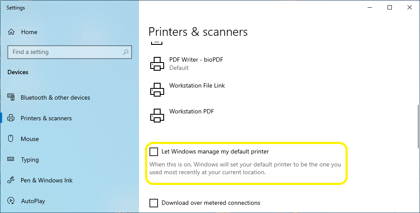This screenshot has height=213, width=420.
Task: Click the Mouse icon in sidebar
Action: pyautogui.click(x=11, y=139)
